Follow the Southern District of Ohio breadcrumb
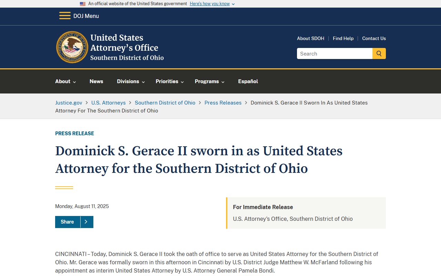Image resolution: width=441 pixels, height=276 pixels. click(165, 103)
